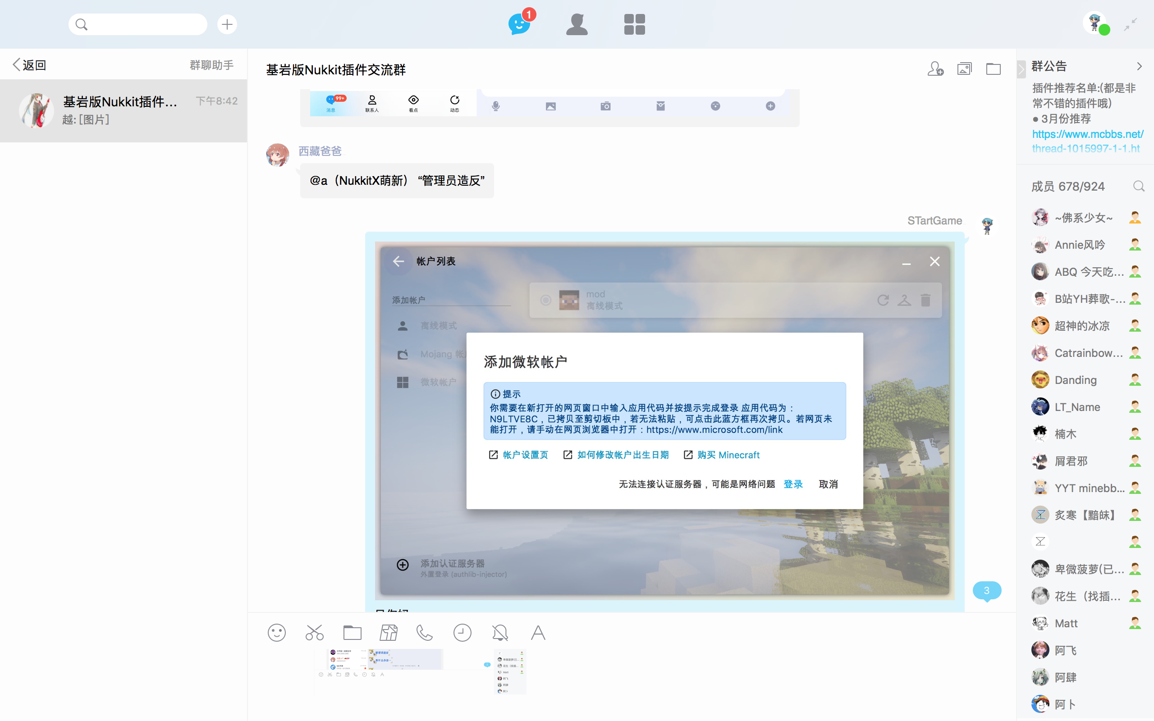
Task: Open group album picture icon
Action: (964, 69)
